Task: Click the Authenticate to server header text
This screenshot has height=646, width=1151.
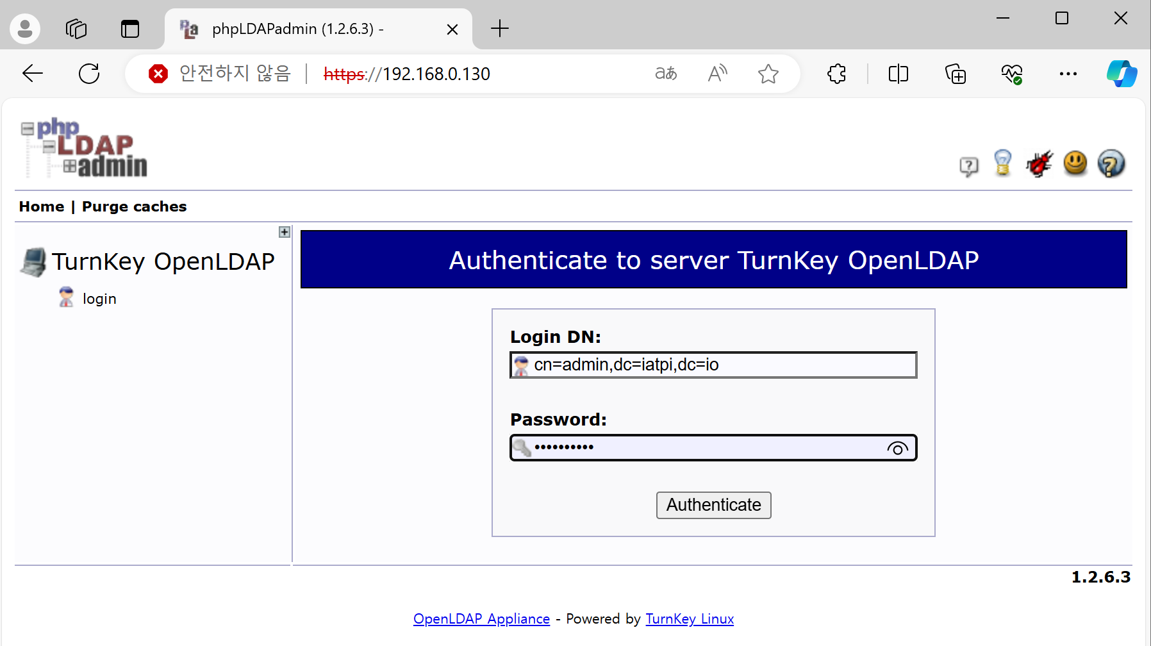Action: tap(713, 260)
